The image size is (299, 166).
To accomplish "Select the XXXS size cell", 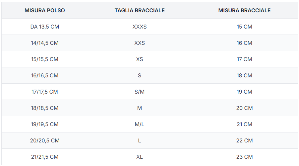I will pyautogui.click(x=140, y=27).
